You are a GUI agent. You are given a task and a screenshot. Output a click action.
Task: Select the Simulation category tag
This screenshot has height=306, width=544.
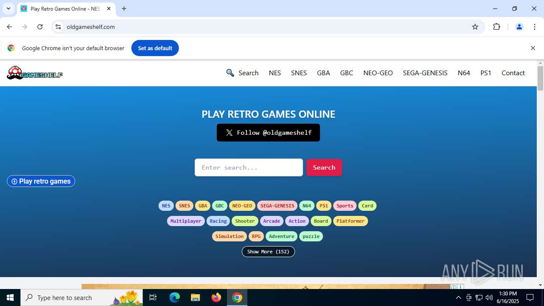229,236
